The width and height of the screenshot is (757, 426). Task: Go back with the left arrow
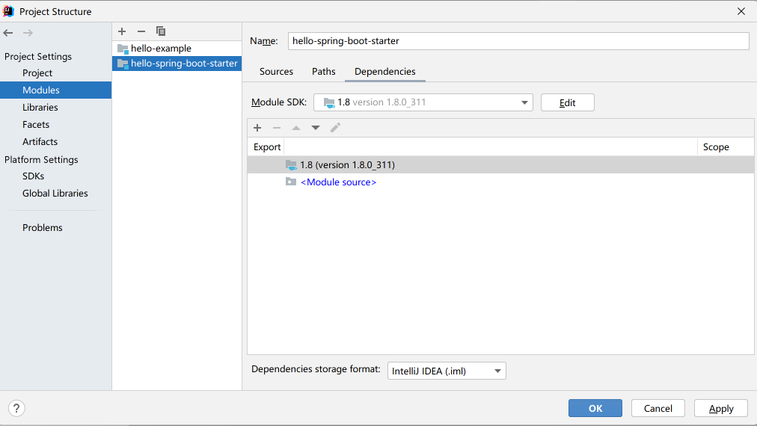[x=8, y=33]
